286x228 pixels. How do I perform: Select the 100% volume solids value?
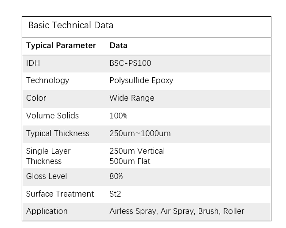pos(118,116)
